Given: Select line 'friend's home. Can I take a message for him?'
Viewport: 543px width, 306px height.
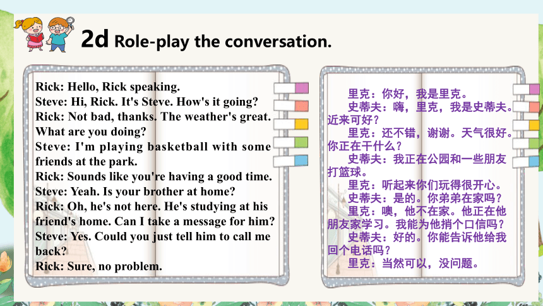Looking at the screenshot, I should click(155, 221).
